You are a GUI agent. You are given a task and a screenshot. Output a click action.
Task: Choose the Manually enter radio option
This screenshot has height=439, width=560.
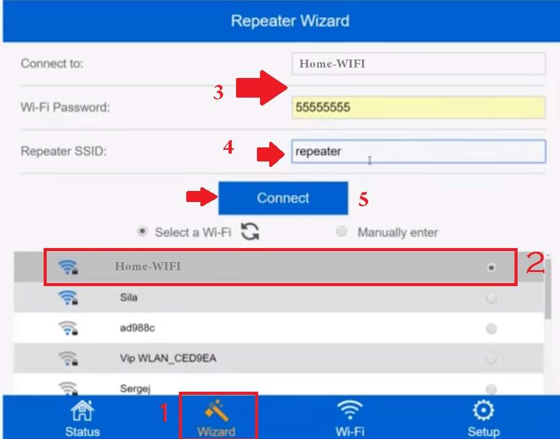342,232
